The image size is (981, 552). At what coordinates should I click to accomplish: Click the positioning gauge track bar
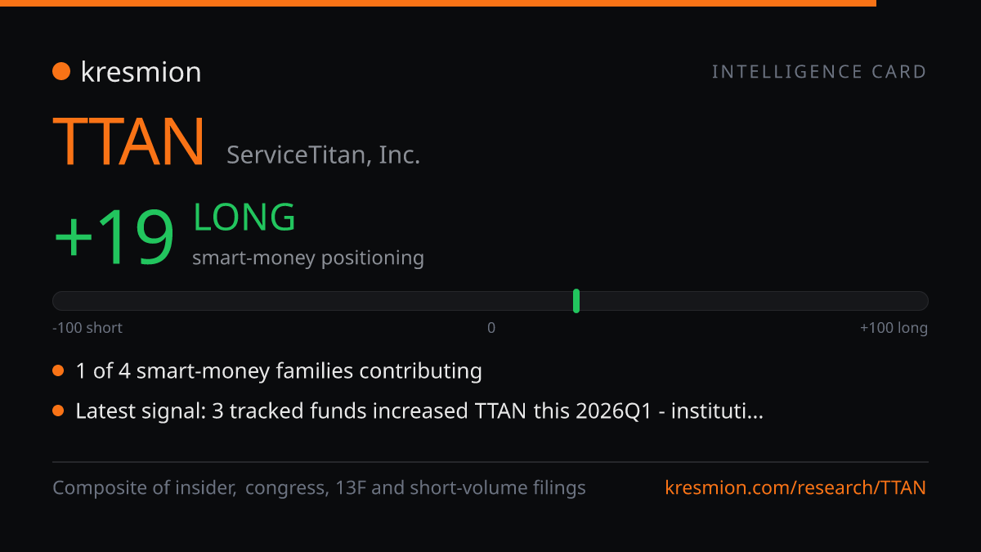tap(490, 301)
